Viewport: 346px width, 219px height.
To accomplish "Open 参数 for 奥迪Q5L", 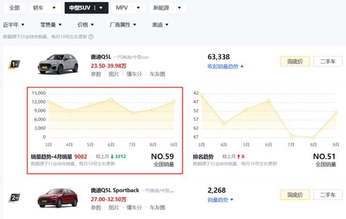I will pos(96,74).
